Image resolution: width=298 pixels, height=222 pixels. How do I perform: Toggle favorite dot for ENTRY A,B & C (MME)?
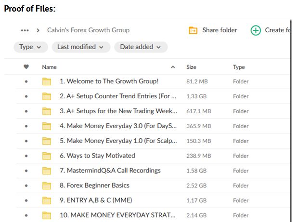tap(26, 200)
